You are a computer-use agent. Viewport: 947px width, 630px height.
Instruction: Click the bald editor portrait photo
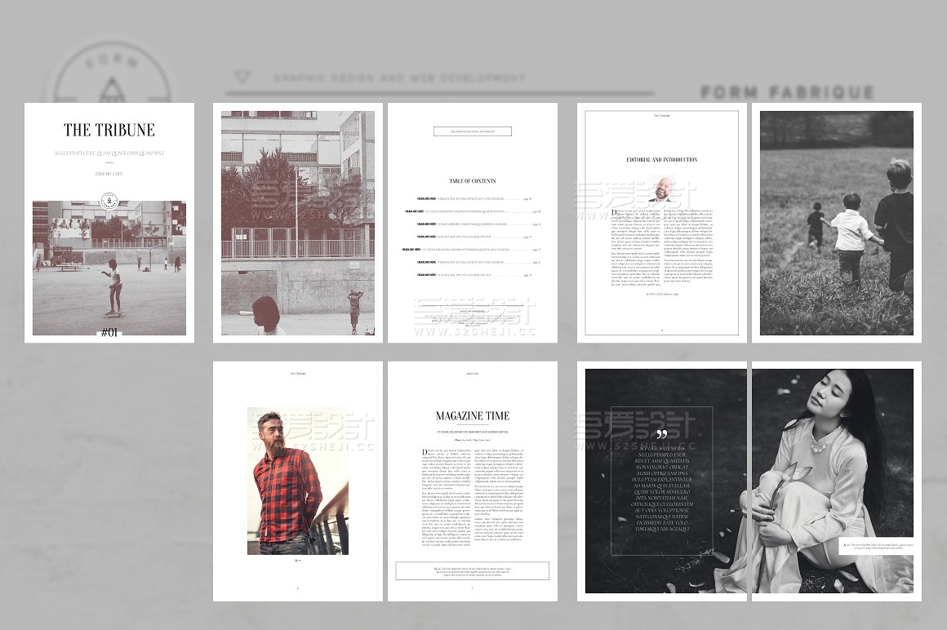(x=662, y=189)
